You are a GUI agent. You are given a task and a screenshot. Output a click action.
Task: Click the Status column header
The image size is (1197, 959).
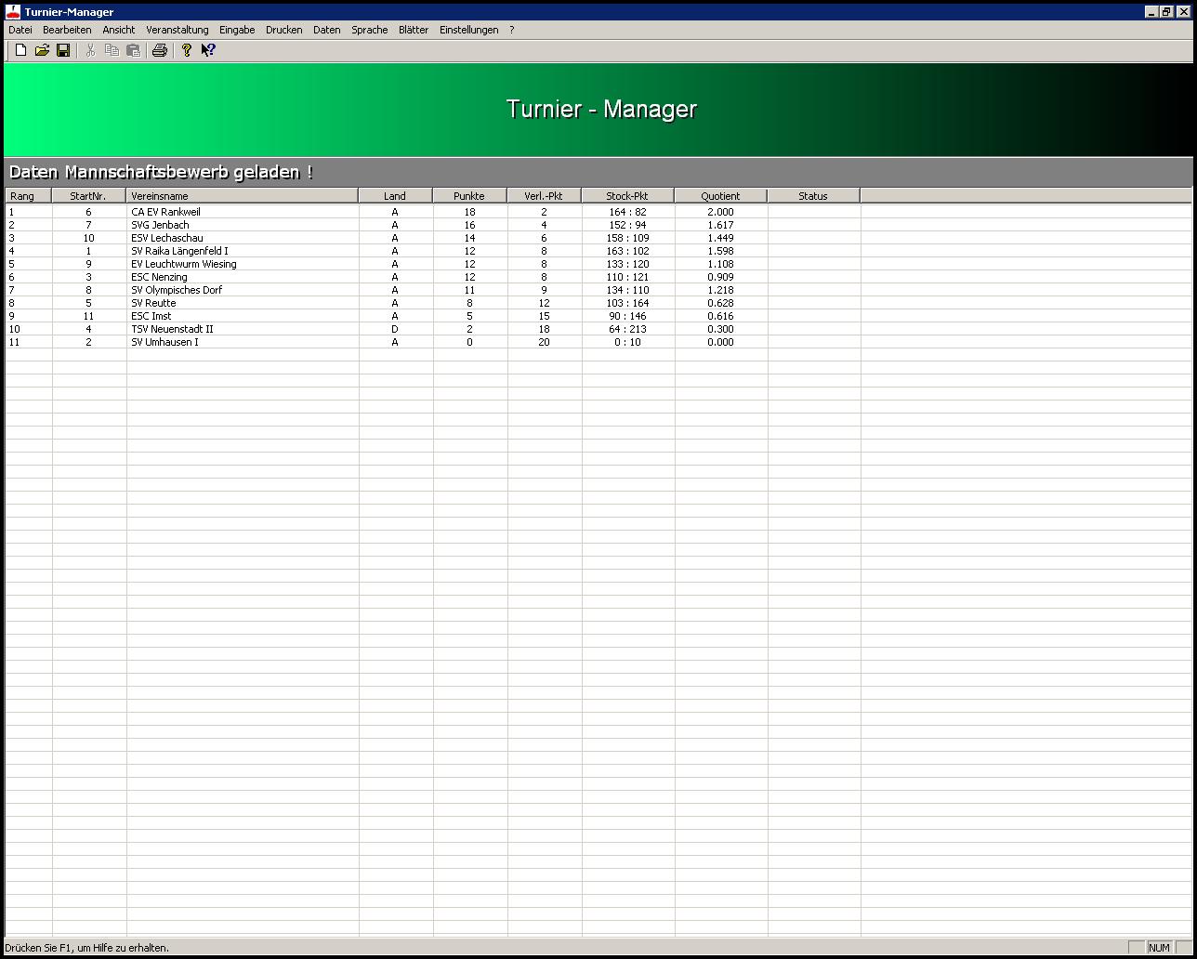pos(813,196)
